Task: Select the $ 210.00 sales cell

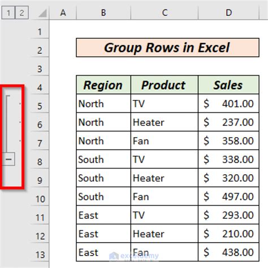Action: 228,234
